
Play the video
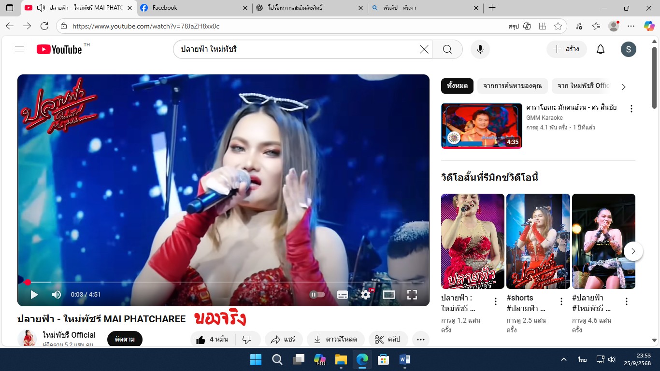click(x=34, y=294)
